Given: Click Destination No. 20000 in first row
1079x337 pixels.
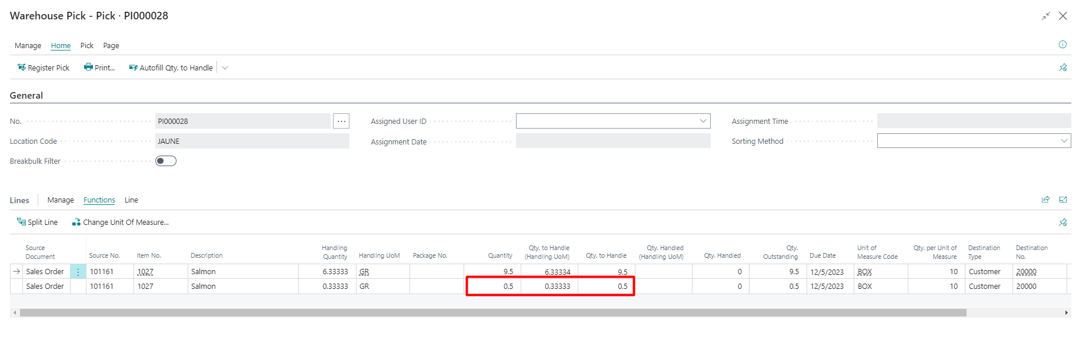Looking at the screenshot, I should click(1026, 272).
